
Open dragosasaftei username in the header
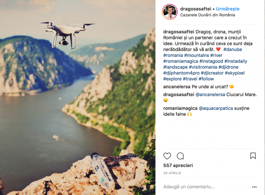click(x=196, y=9)
